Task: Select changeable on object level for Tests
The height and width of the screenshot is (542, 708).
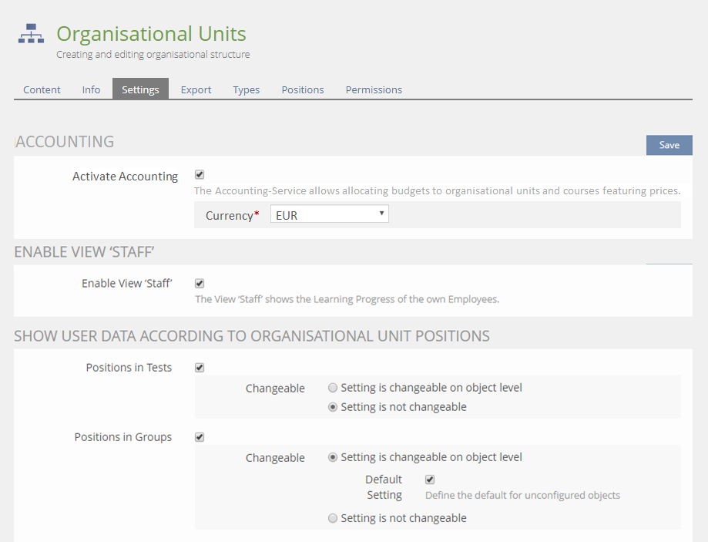Action: pos(333,388)
